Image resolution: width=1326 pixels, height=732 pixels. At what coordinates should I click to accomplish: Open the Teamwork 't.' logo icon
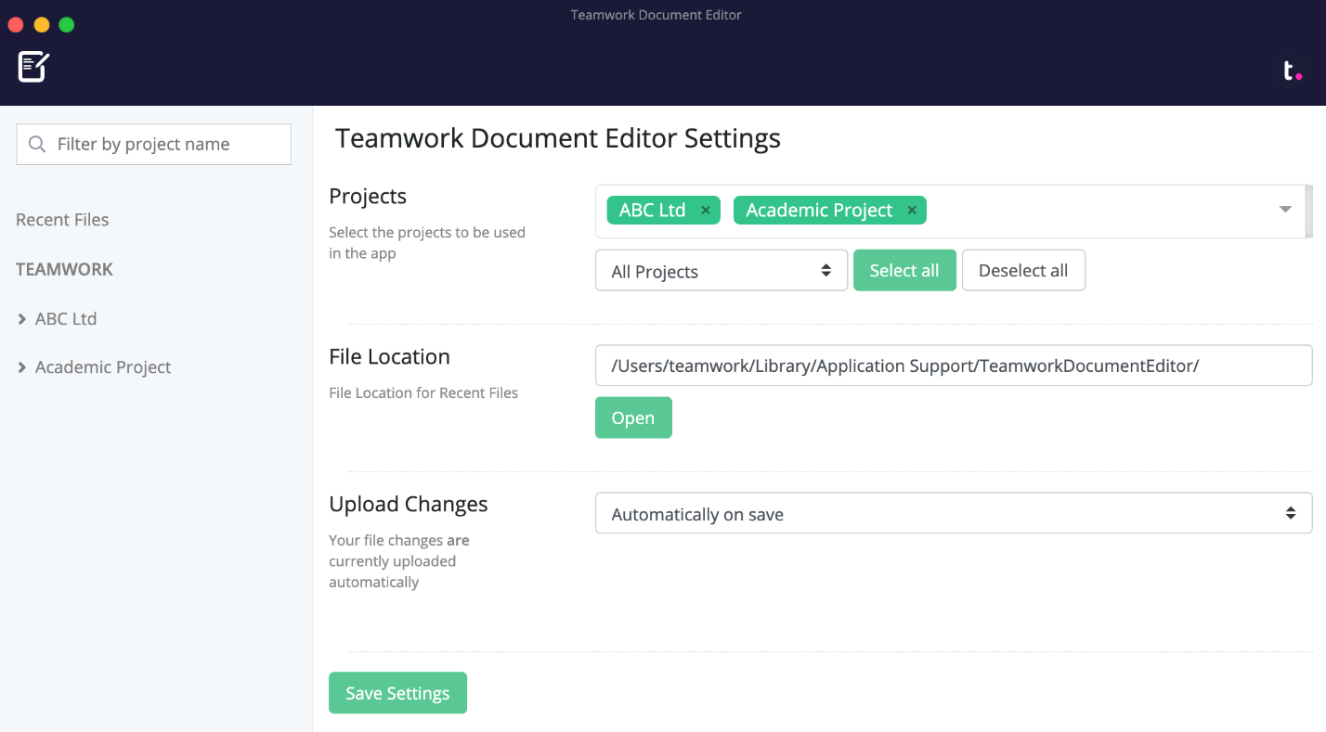[1293, 71]
